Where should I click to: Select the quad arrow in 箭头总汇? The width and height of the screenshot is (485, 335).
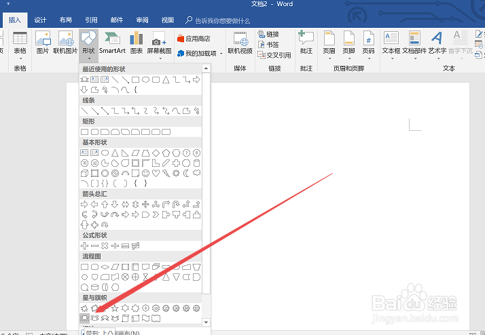point(145,204)
